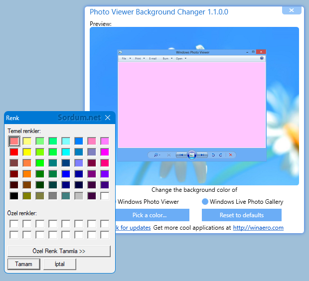Viewport: 309px width, 281px height.
Task: Click the Preview: label
Action: point(101,24)
